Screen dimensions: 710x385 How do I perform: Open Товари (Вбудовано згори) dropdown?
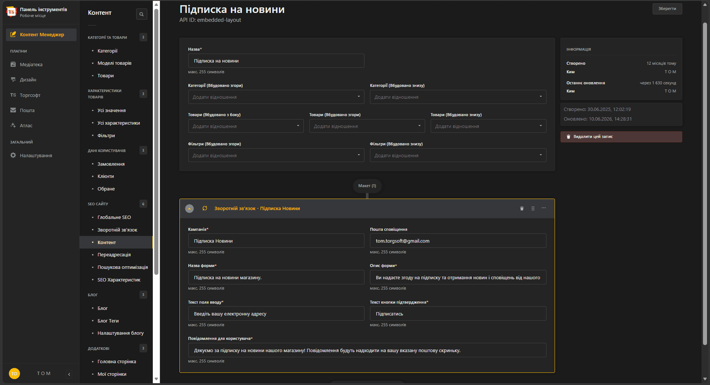pyautogui.click(x=367, y=126)
